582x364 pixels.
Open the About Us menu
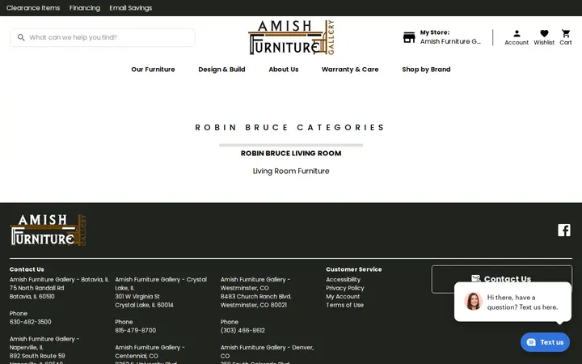(x=284, y=70)
